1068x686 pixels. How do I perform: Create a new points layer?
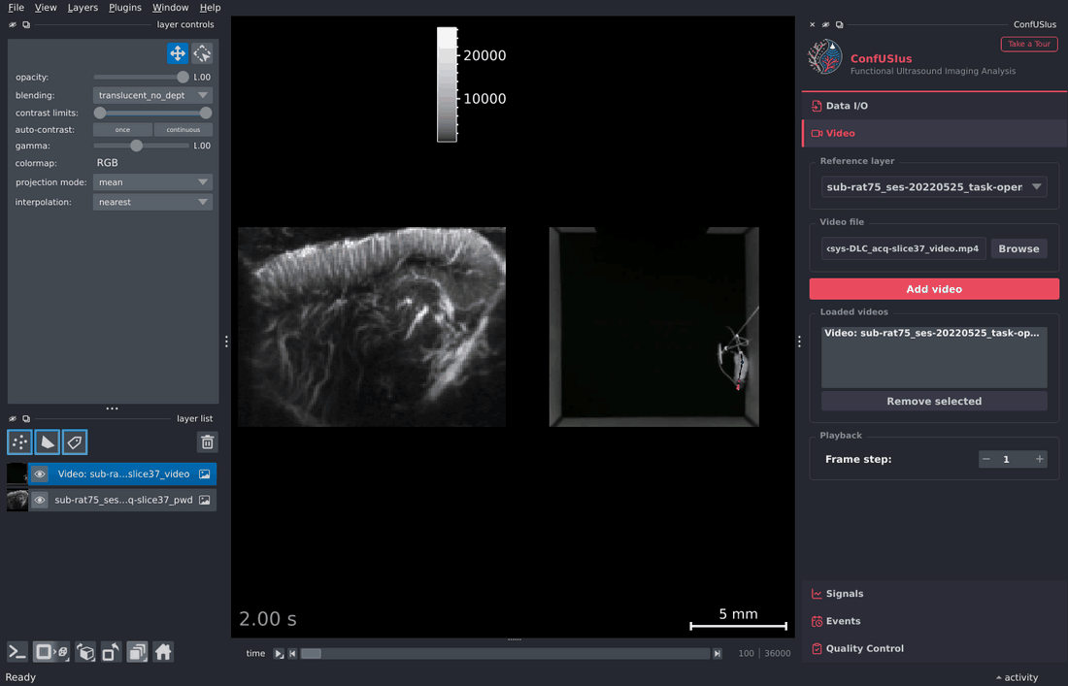tap(19, 442)
